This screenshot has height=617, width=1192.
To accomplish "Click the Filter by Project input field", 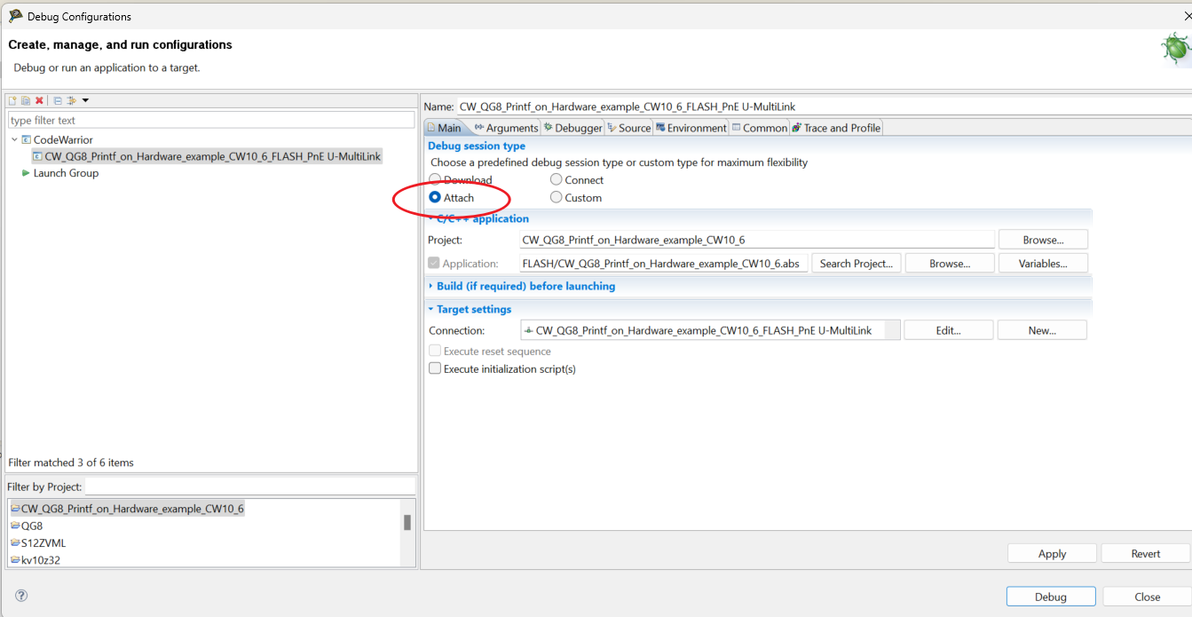I will click(250, 486).
